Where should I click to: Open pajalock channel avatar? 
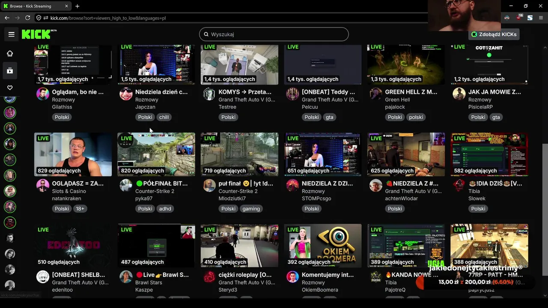(x=376, y=94)
